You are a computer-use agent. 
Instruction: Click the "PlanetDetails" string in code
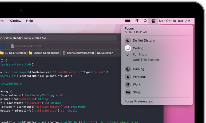[65, 72]
